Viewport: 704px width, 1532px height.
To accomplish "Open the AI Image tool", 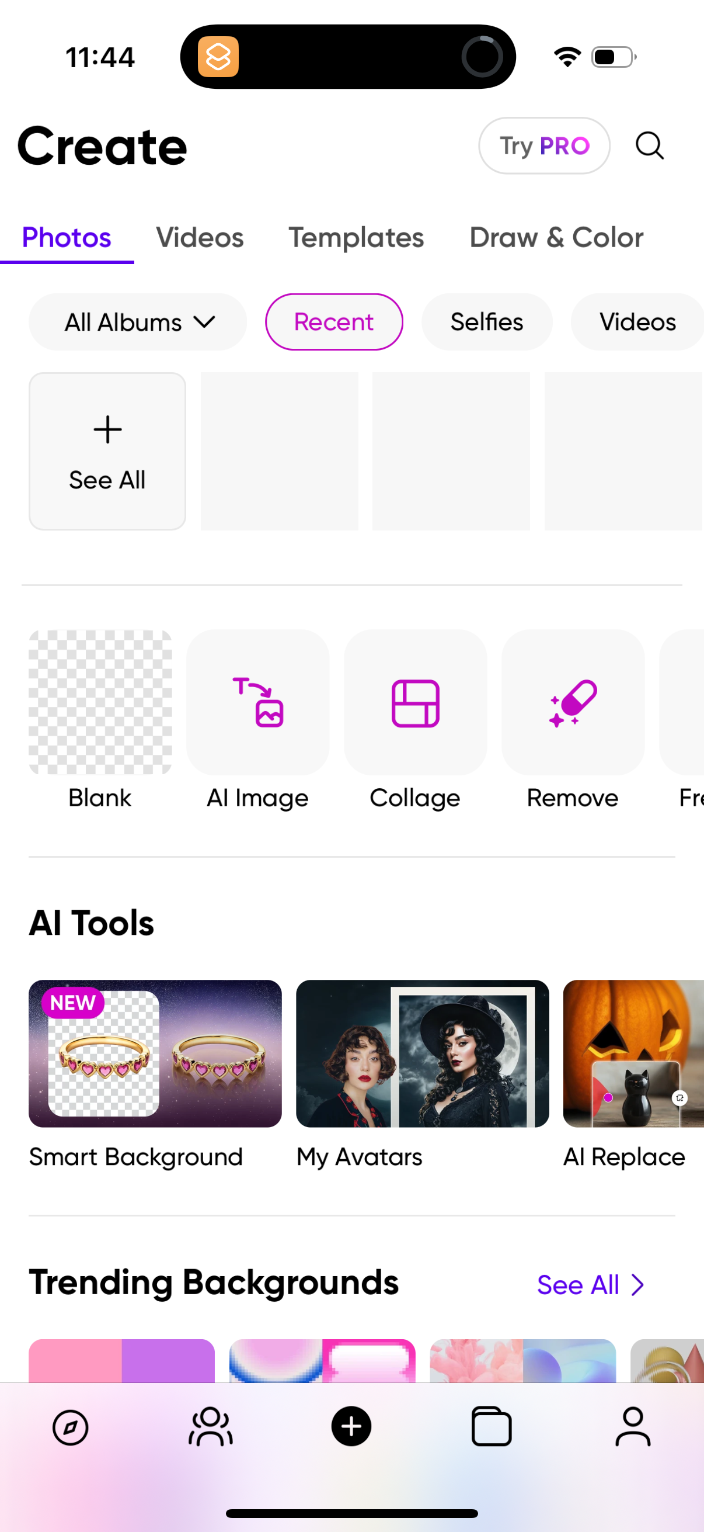I will click(258, 703).
